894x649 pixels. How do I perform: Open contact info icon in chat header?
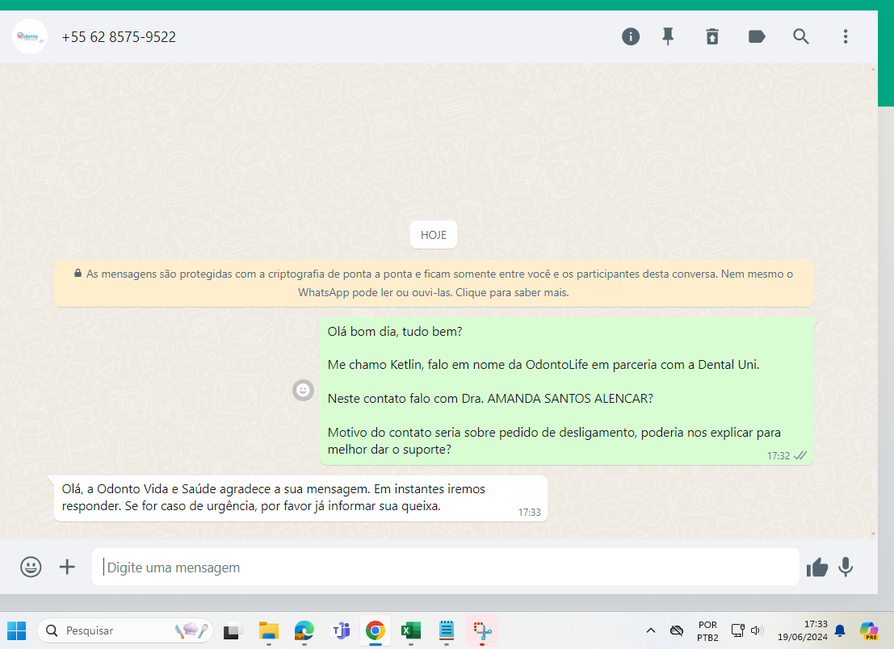630,37
